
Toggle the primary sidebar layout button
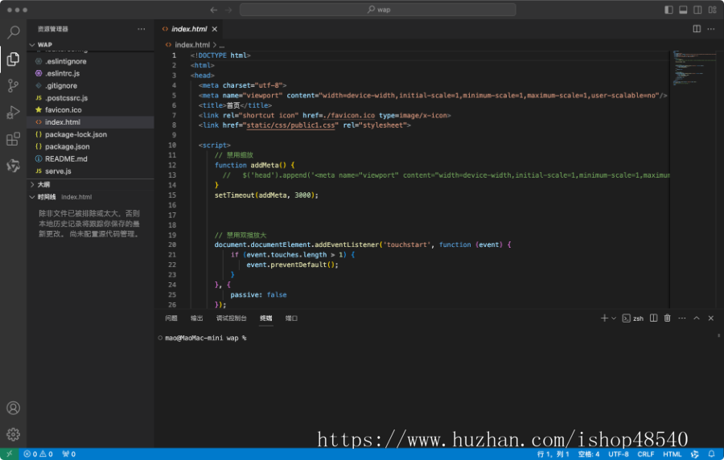(x=668, y=10)
